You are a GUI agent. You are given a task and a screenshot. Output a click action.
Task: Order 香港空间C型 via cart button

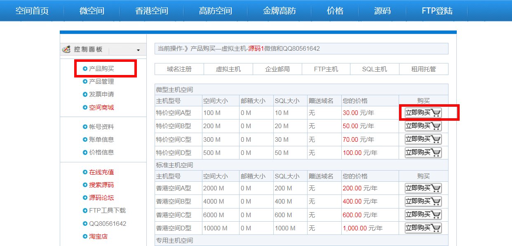423,215
